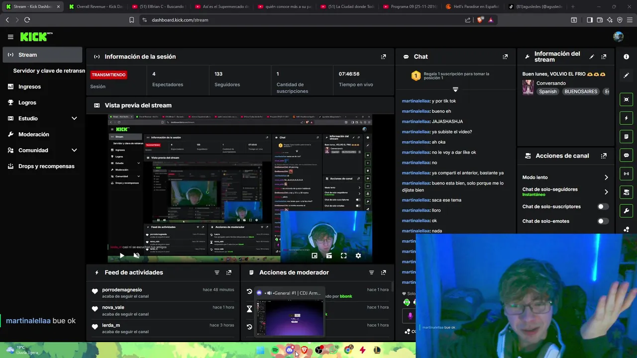This screenshot has width=637, height=358.
Task: Click the Brave Shields icon in address bar
Action: pyautogui.click(x=480, y=20)
